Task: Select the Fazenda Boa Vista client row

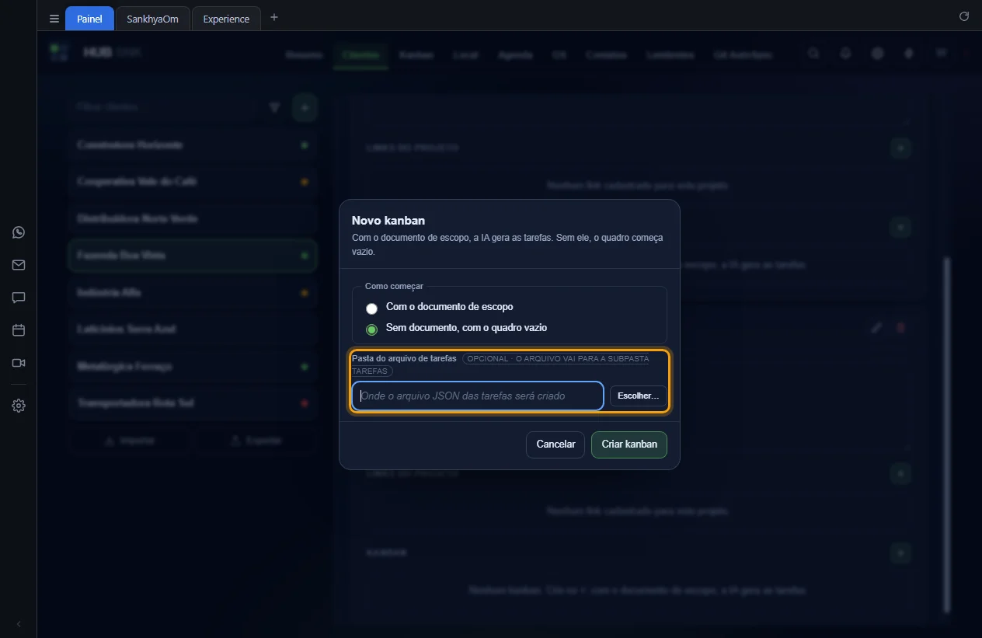Action: pyautogui.click(x=193, y=256)
